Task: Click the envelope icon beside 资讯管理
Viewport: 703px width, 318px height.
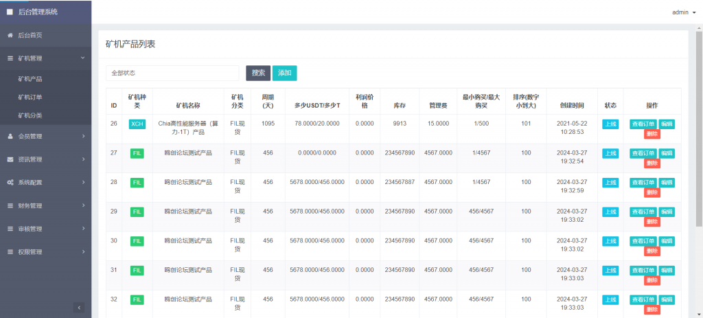Action: pyautogui.click(x=10, y=159)
